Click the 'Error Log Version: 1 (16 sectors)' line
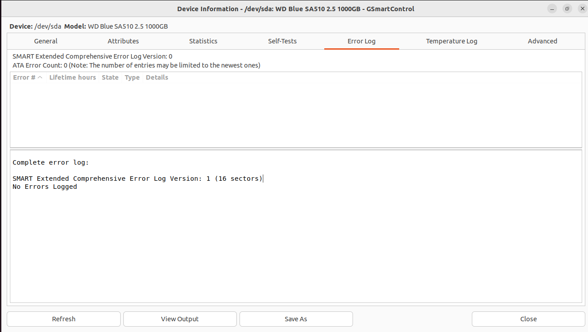The height and width of the screenshot is (332, 588). pyautogui.click(x=137, y=179)
